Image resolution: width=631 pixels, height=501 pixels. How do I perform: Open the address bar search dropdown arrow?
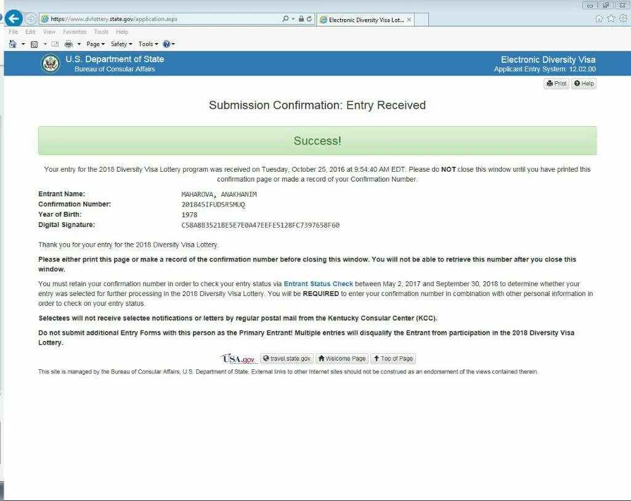(x=293, y=19)
